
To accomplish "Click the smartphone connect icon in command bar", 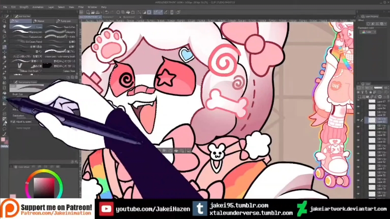I will 172,12.
